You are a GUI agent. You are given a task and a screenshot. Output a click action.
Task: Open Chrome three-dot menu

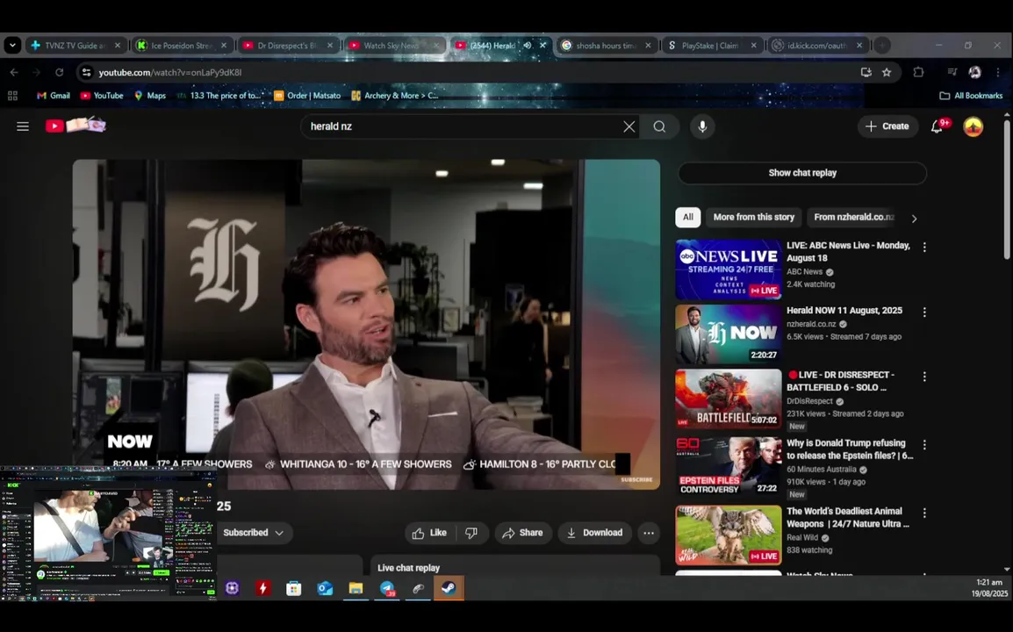point(998,72)
